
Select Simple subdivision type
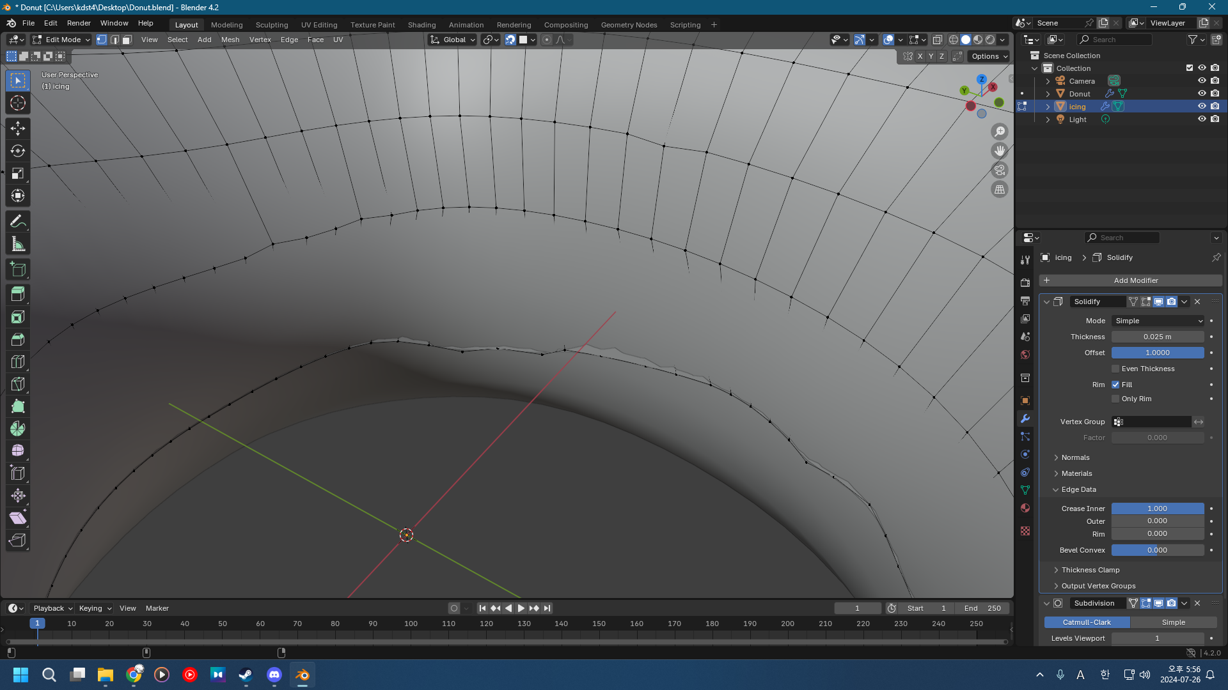tap(1174, 622)
